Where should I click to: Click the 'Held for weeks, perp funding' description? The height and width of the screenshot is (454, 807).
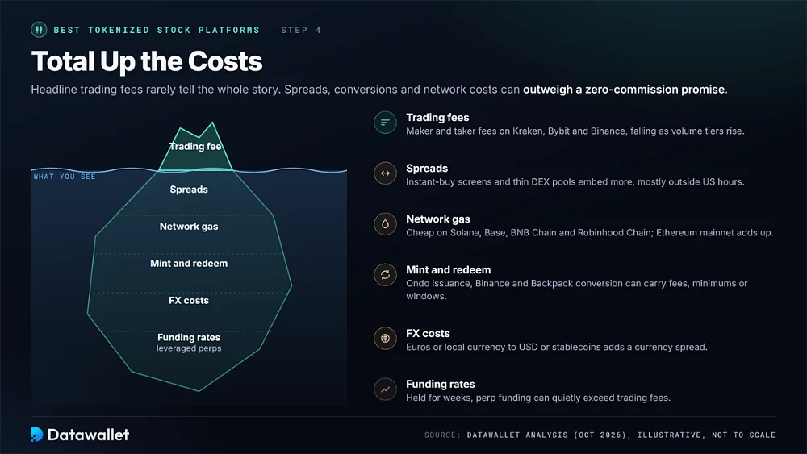pyautogui.click(x=538, y=398)
